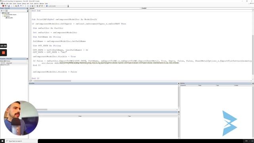
Task: Click the Procedure View button below the code
Action: pos(30,81)
